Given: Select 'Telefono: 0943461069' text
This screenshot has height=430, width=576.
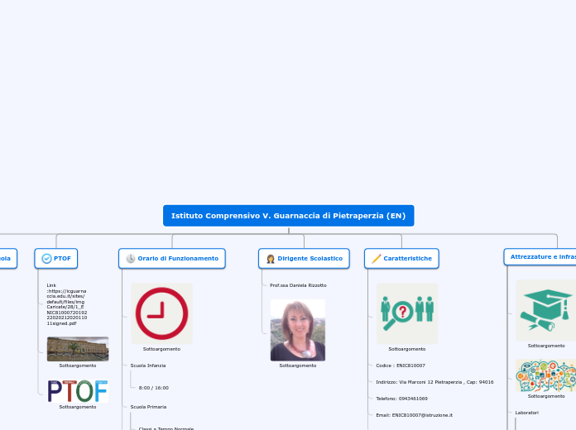Looking at the screenshot, I should click(x=401, y=399).
